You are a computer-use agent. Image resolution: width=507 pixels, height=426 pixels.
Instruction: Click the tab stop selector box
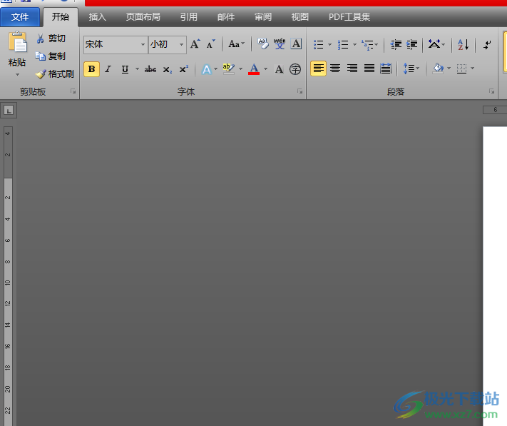coord(9,111)
